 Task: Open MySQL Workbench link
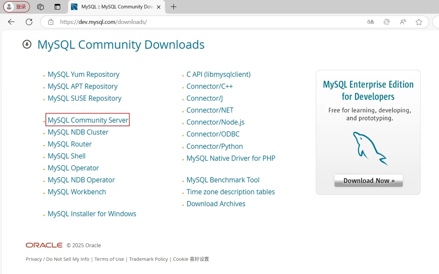77,192
